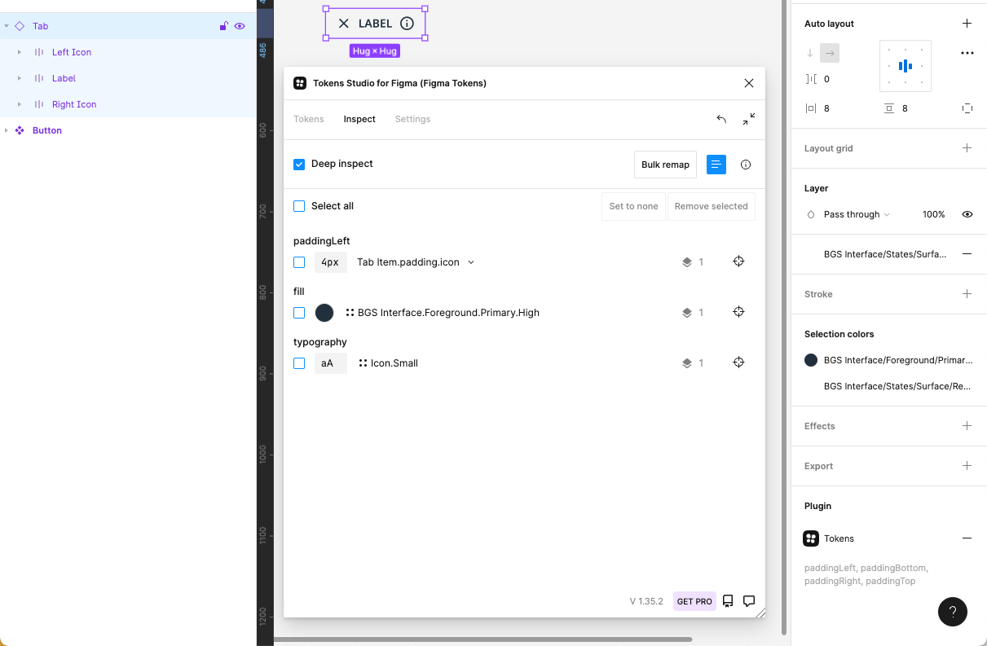This screenshot has width=987, height=646.
Task: Click the GET PRO button
Action: [x=694, y=601]
